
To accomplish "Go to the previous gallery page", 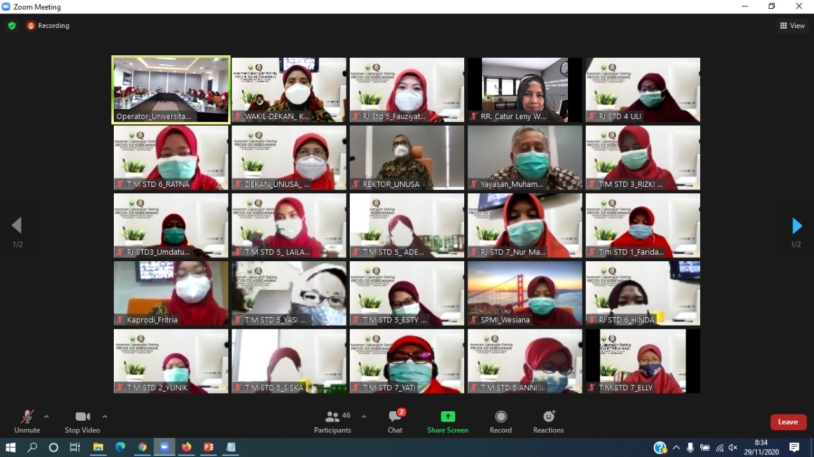I will click(17, 226).
